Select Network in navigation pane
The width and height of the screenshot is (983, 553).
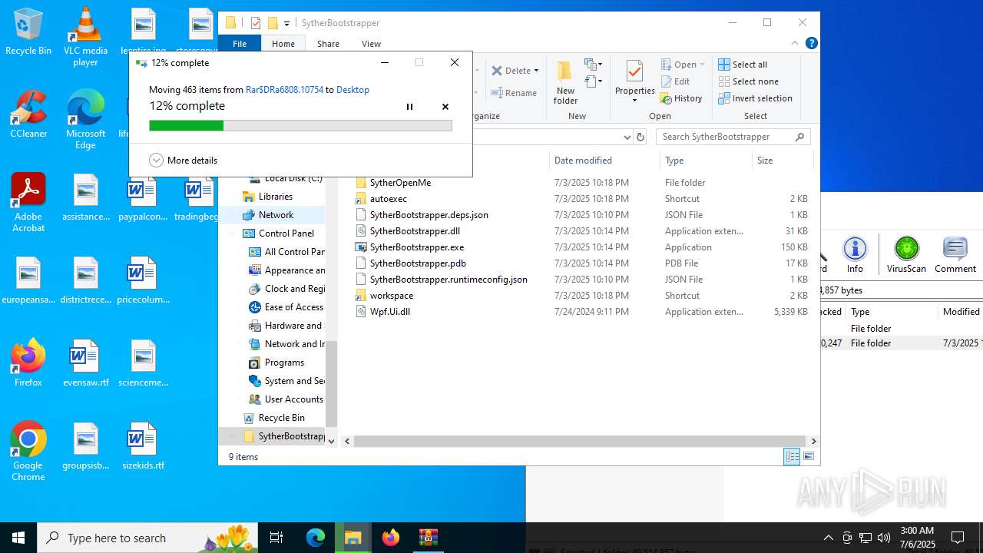point(276,215)
